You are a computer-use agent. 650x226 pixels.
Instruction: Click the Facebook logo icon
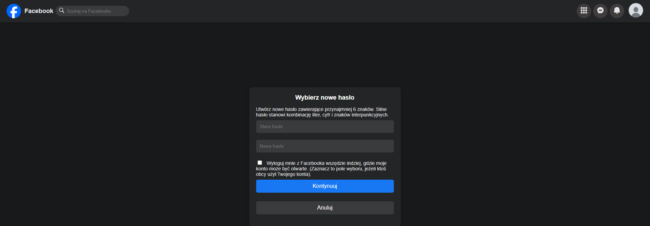point(14,11)
